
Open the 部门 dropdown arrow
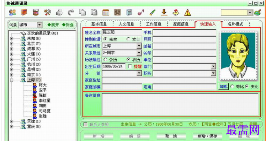click(x=213, y=66)
